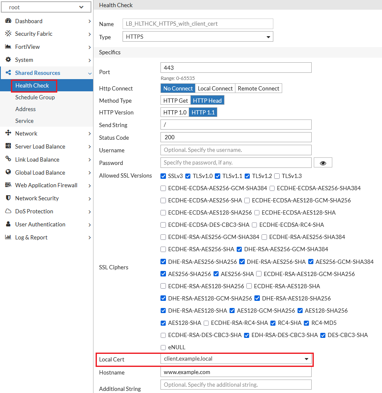Click the System gear icon
The height and width of the screenshot is (393, 382).
click(8, 59)
